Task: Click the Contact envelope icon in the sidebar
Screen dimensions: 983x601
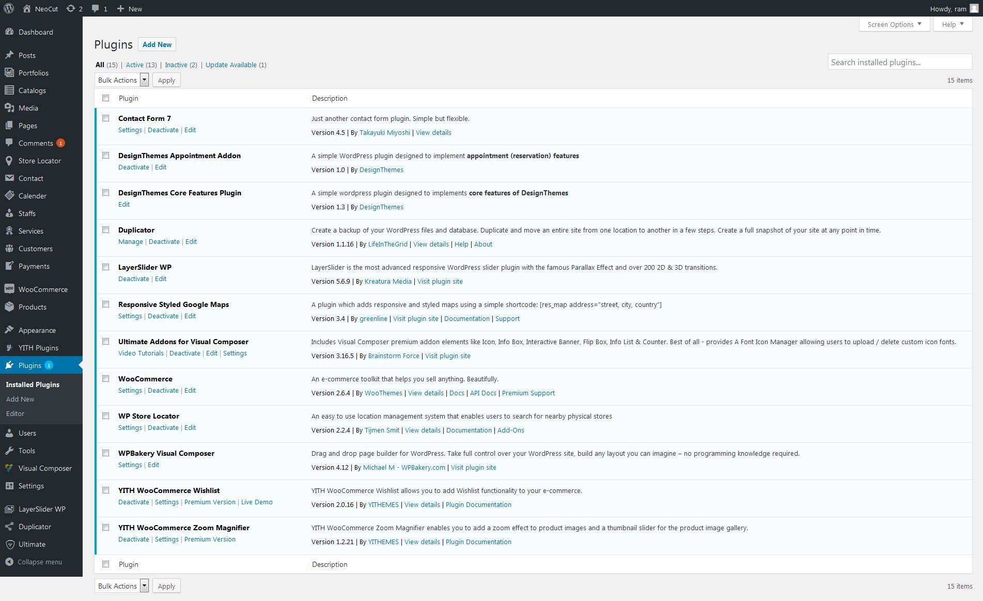Action: tap(9, 178)
